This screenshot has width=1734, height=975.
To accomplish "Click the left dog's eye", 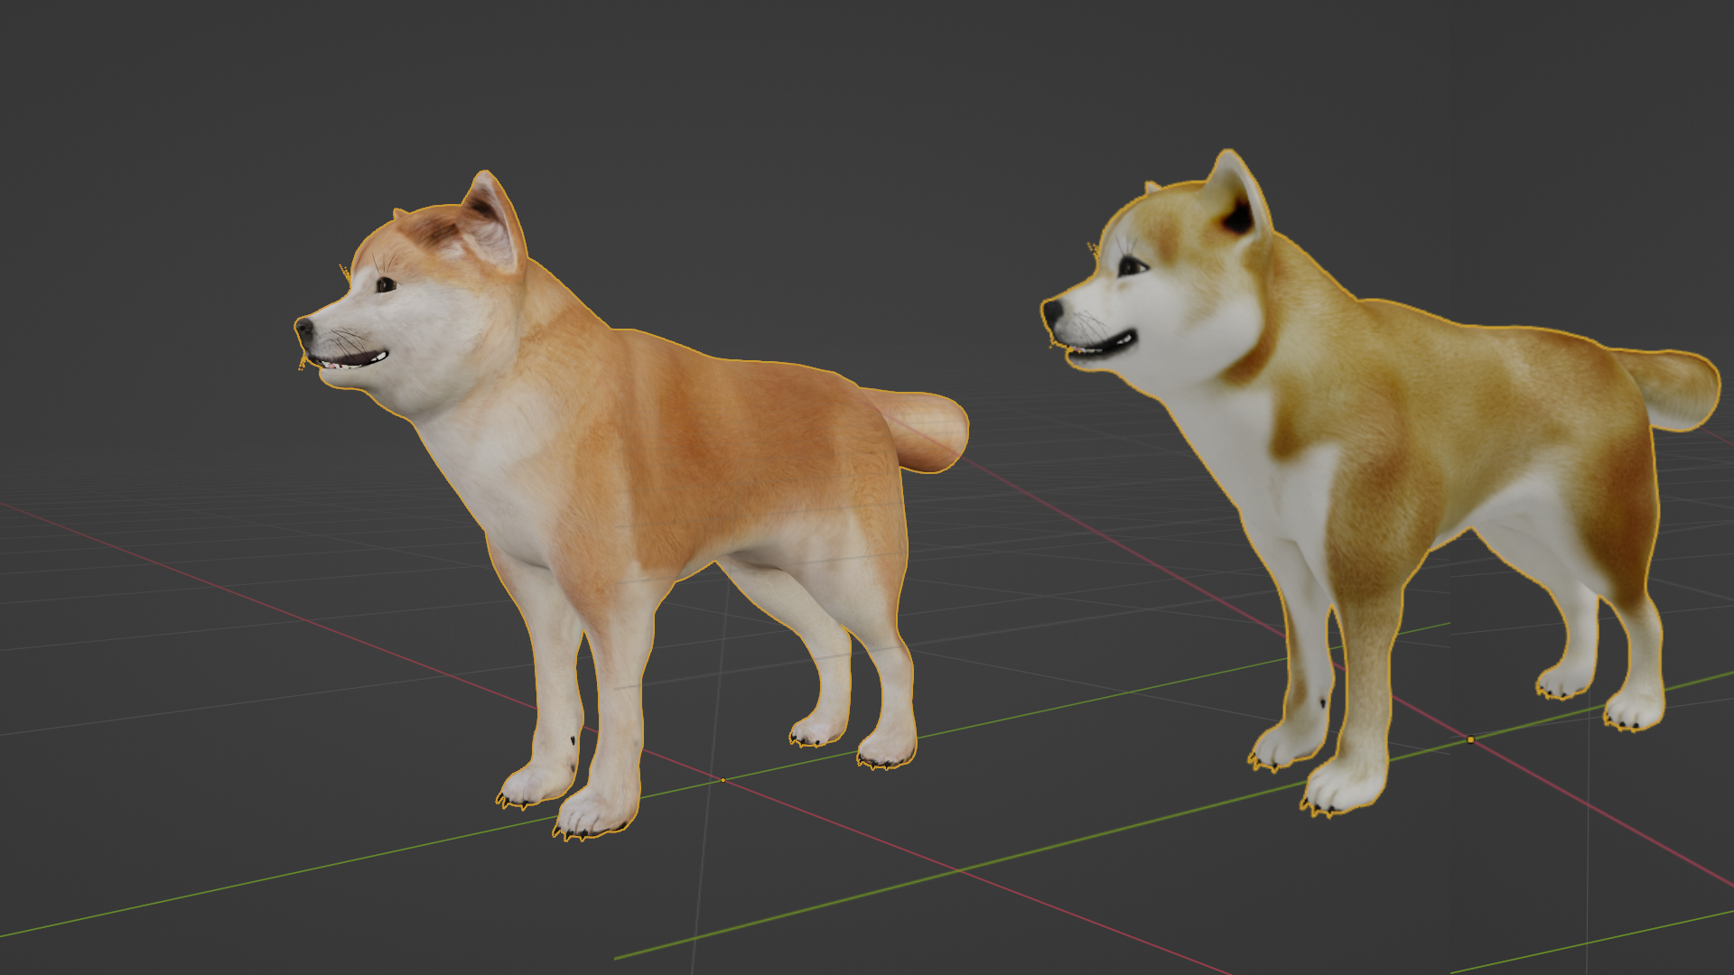I will click(x=386, y=285).
